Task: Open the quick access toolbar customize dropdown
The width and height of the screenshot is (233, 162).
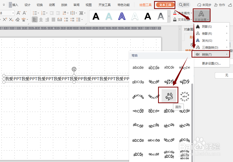Action: pyautogui.click(x=4, y=5)
